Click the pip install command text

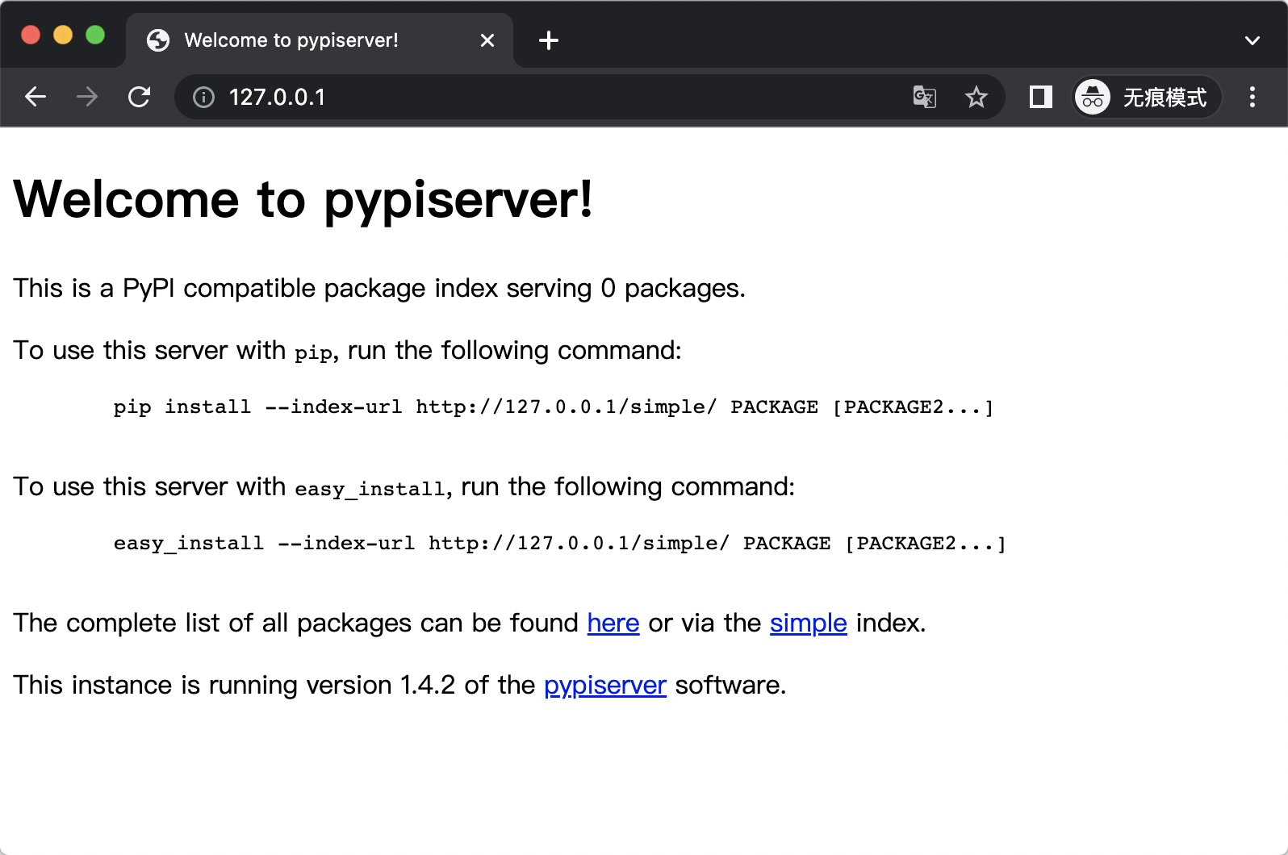coord(553,407)
